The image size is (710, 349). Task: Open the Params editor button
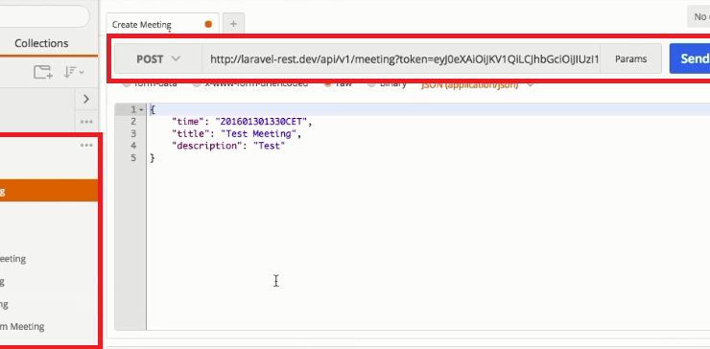[x=630, y=58]
